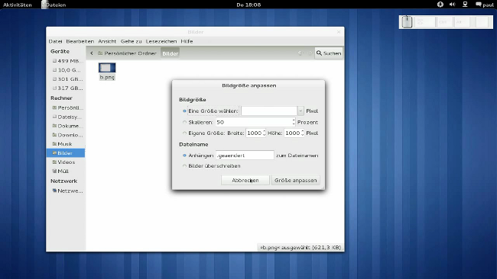This screenshot has height=279, width=497.
Task: Click the size combo box field
Action: [269, 111]
